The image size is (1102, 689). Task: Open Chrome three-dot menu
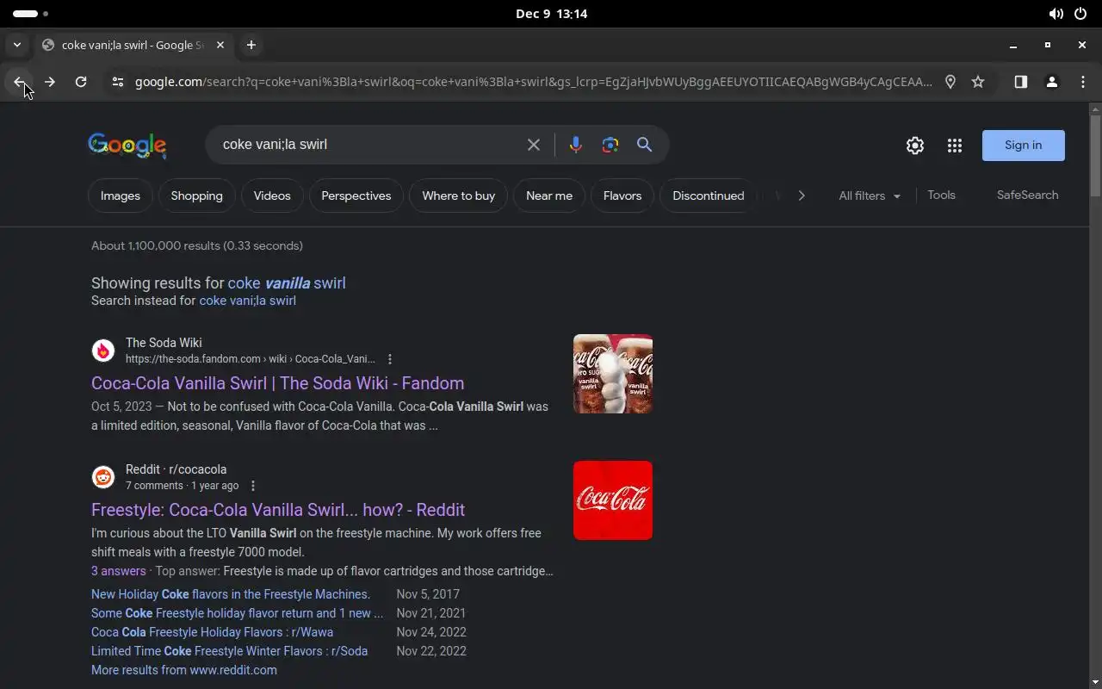click(x=1082, y=82)
